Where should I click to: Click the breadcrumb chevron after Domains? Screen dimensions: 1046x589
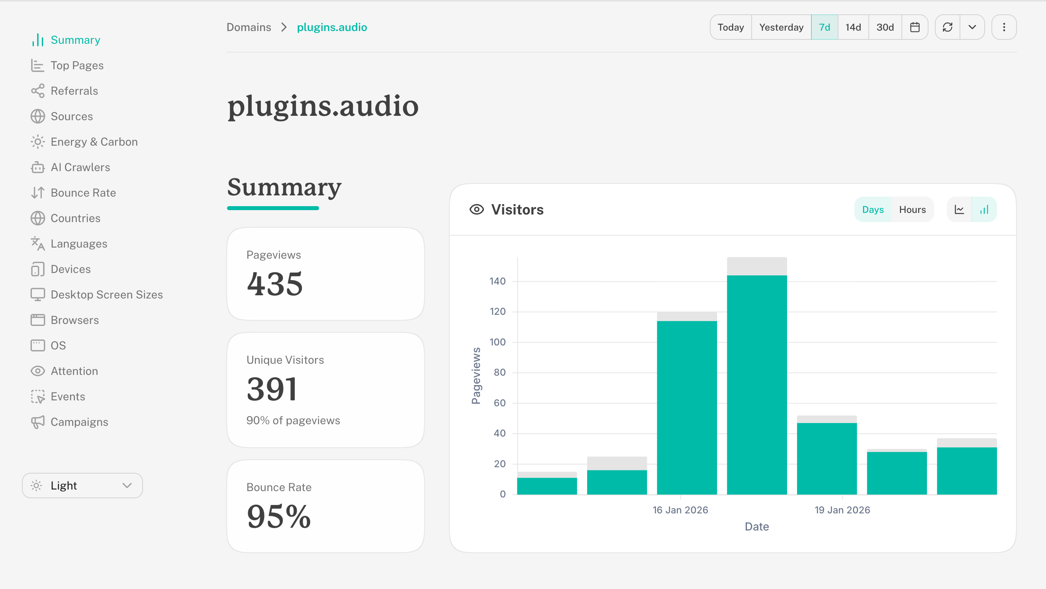click(x=284, y=27)
